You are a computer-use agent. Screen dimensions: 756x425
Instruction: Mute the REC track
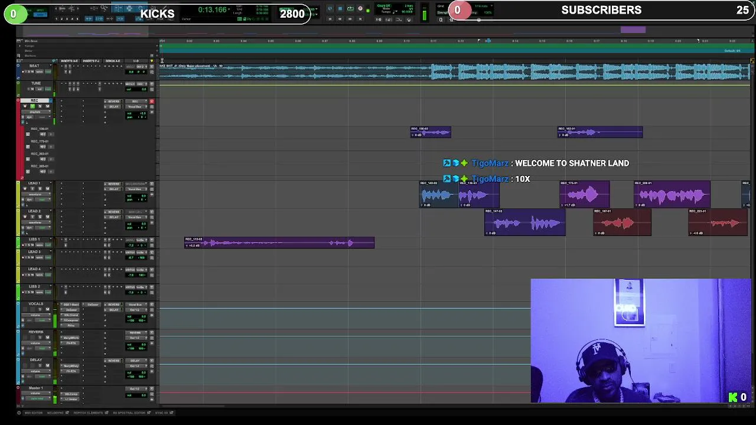pos(48,106)
